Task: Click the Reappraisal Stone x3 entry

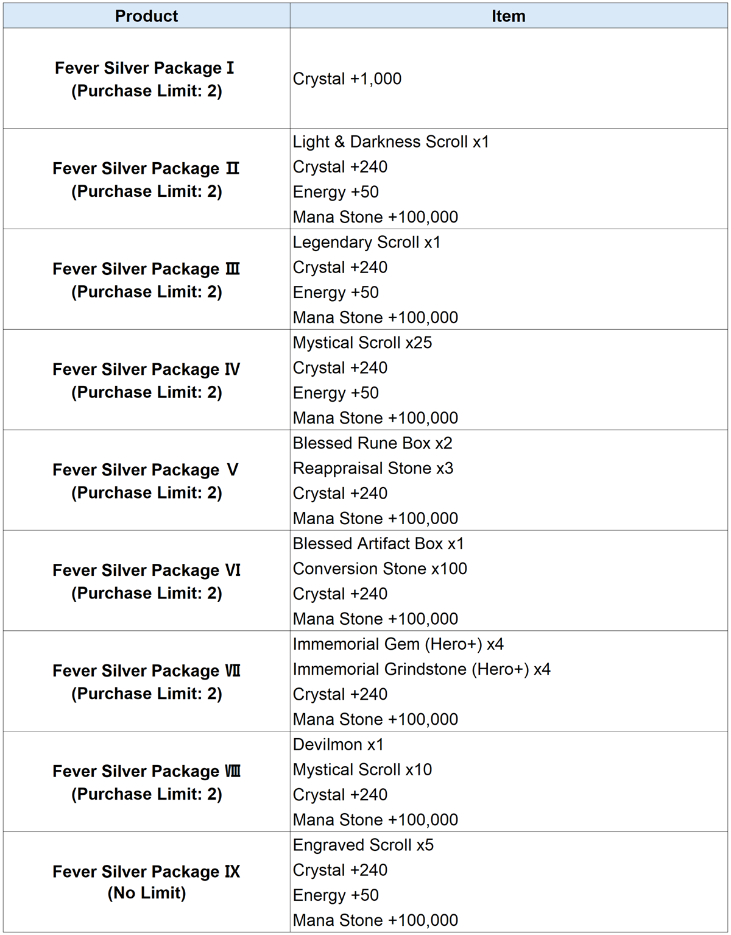Action: (x=373, y=468)
